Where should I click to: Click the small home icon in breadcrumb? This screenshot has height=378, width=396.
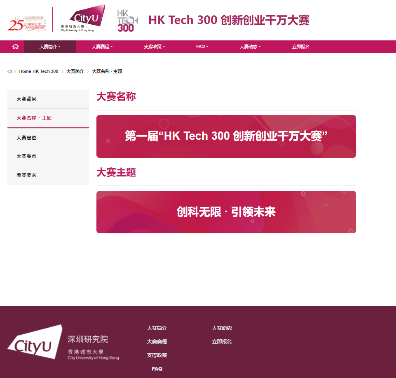[9, 71]
